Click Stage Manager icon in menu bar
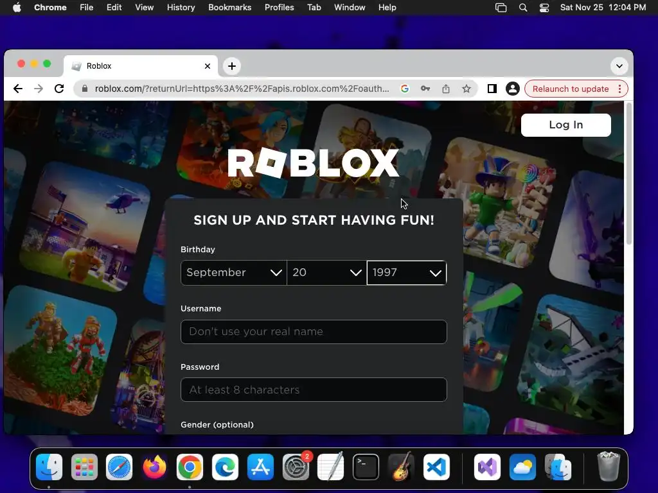This screenshot has height=493, width=658. click(501, 8)
